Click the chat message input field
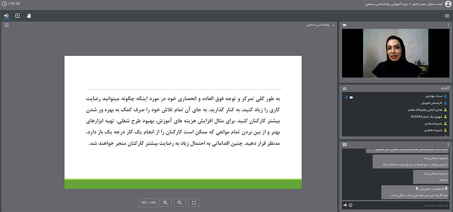The height and width of the screenshot is (212, 453). coord(398,205)
